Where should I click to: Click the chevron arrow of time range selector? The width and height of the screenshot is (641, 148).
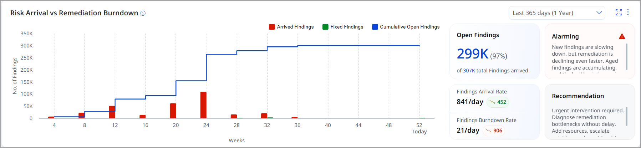[x=599, y=13]
